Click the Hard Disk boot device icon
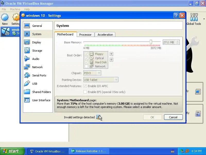The height and width of the screenshot is (155, 206). 92,62
